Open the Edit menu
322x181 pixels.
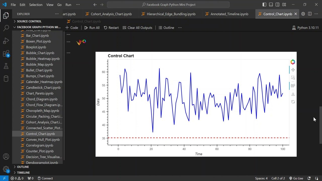22,5
